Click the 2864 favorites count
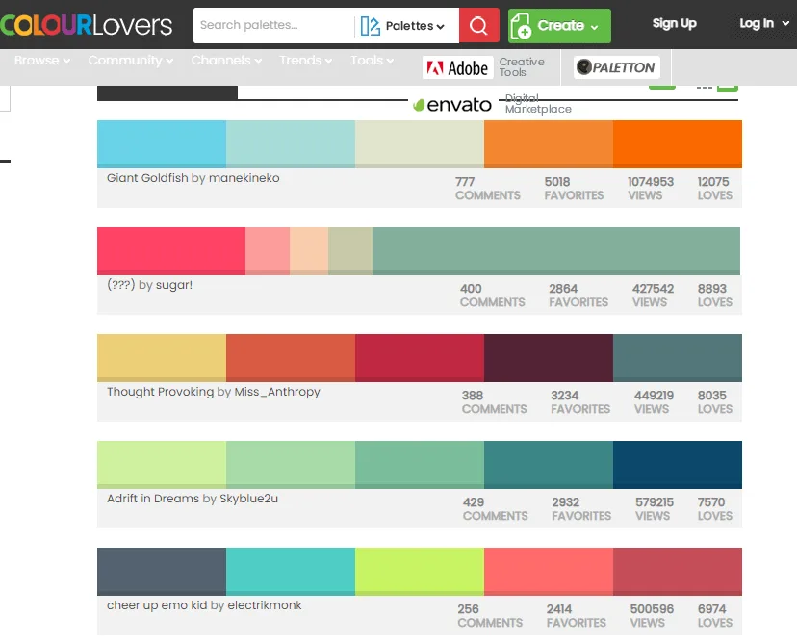 coord(563,288)
